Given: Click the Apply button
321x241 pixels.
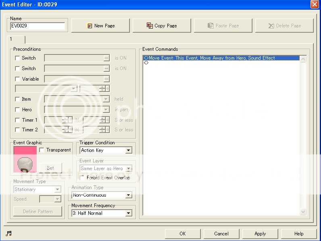Looking at the screenshot, I should click(260, 234).
